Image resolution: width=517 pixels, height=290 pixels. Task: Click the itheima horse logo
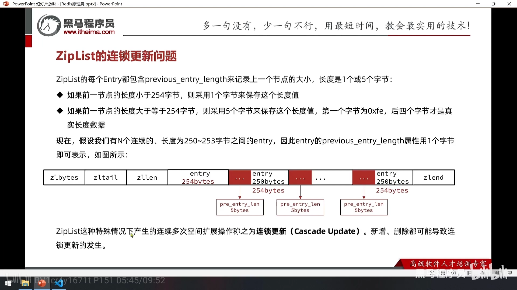click(x=49, y=25)
